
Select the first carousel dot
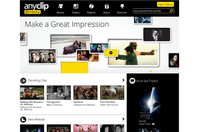(151, 71)
